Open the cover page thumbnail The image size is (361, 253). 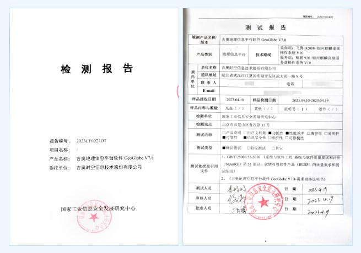[x=91, y=127]
